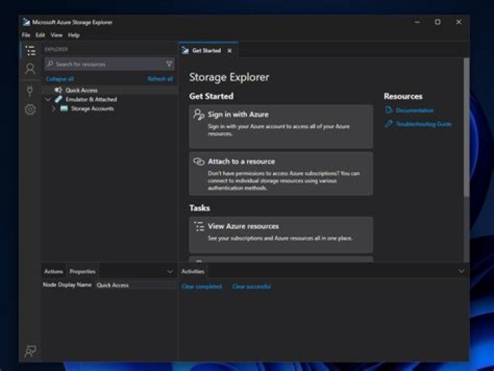Select the Storage Accounts tree row
Viewport: 494px width, 371px height.
point(110,108)
